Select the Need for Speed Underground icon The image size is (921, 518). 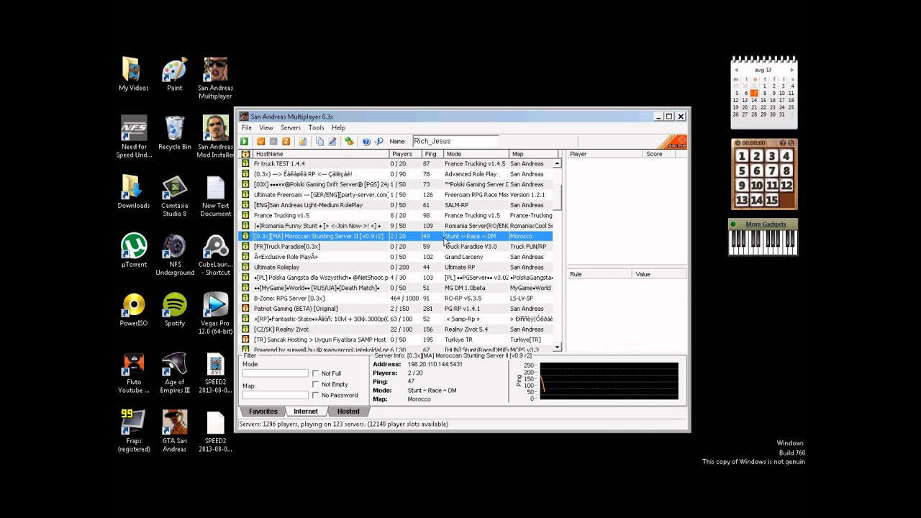(x=134, y=137)
